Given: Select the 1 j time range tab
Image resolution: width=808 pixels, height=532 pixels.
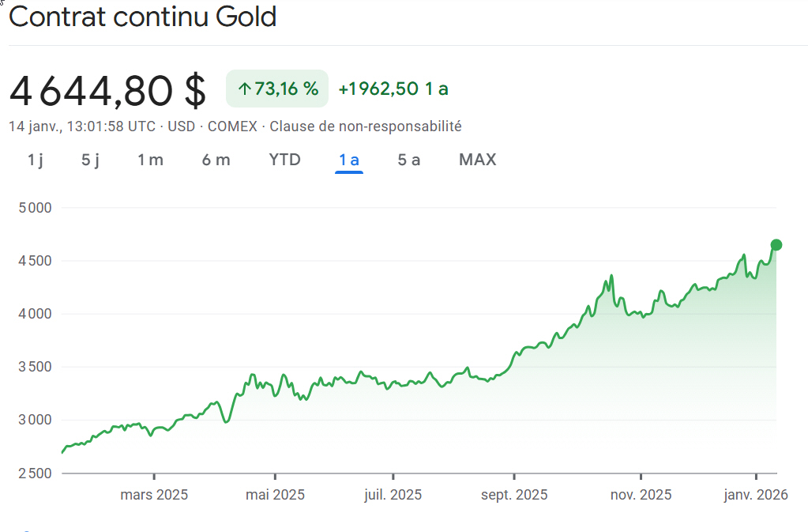Looking at the screenshot, I should [36, 160].
